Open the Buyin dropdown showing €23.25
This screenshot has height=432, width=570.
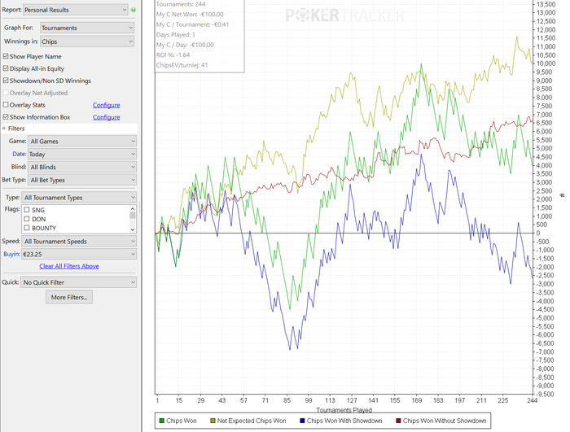click(x=79, y=254)
